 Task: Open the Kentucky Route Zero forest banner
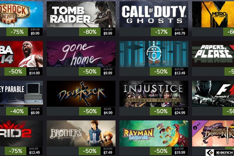pyautogui.click(x=154, y=54)
